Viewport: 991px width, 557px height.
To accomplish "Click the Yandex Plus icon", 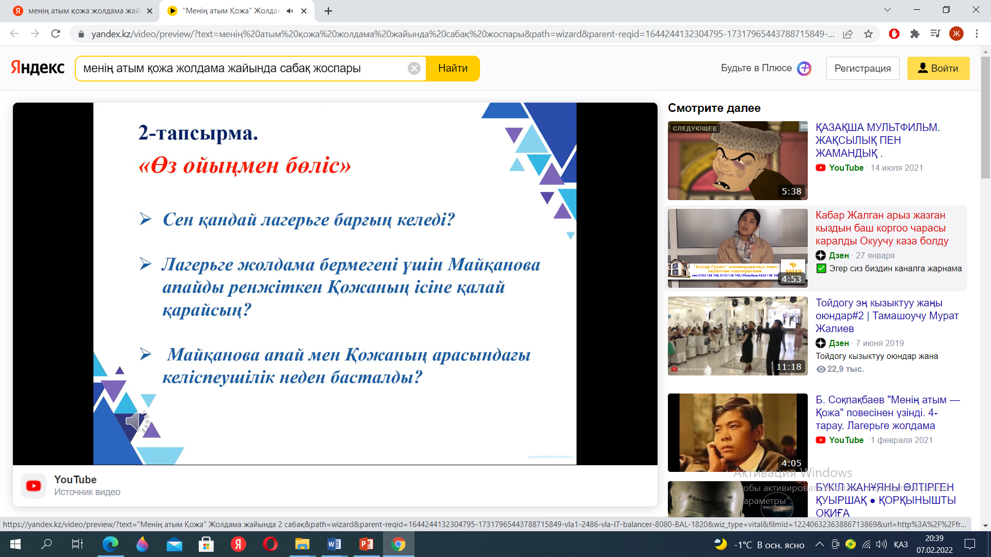I will pos(804,69).
